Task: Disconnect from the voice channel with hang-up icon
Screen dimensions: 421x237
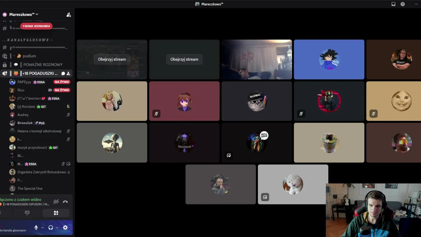Action: point(65,202)
